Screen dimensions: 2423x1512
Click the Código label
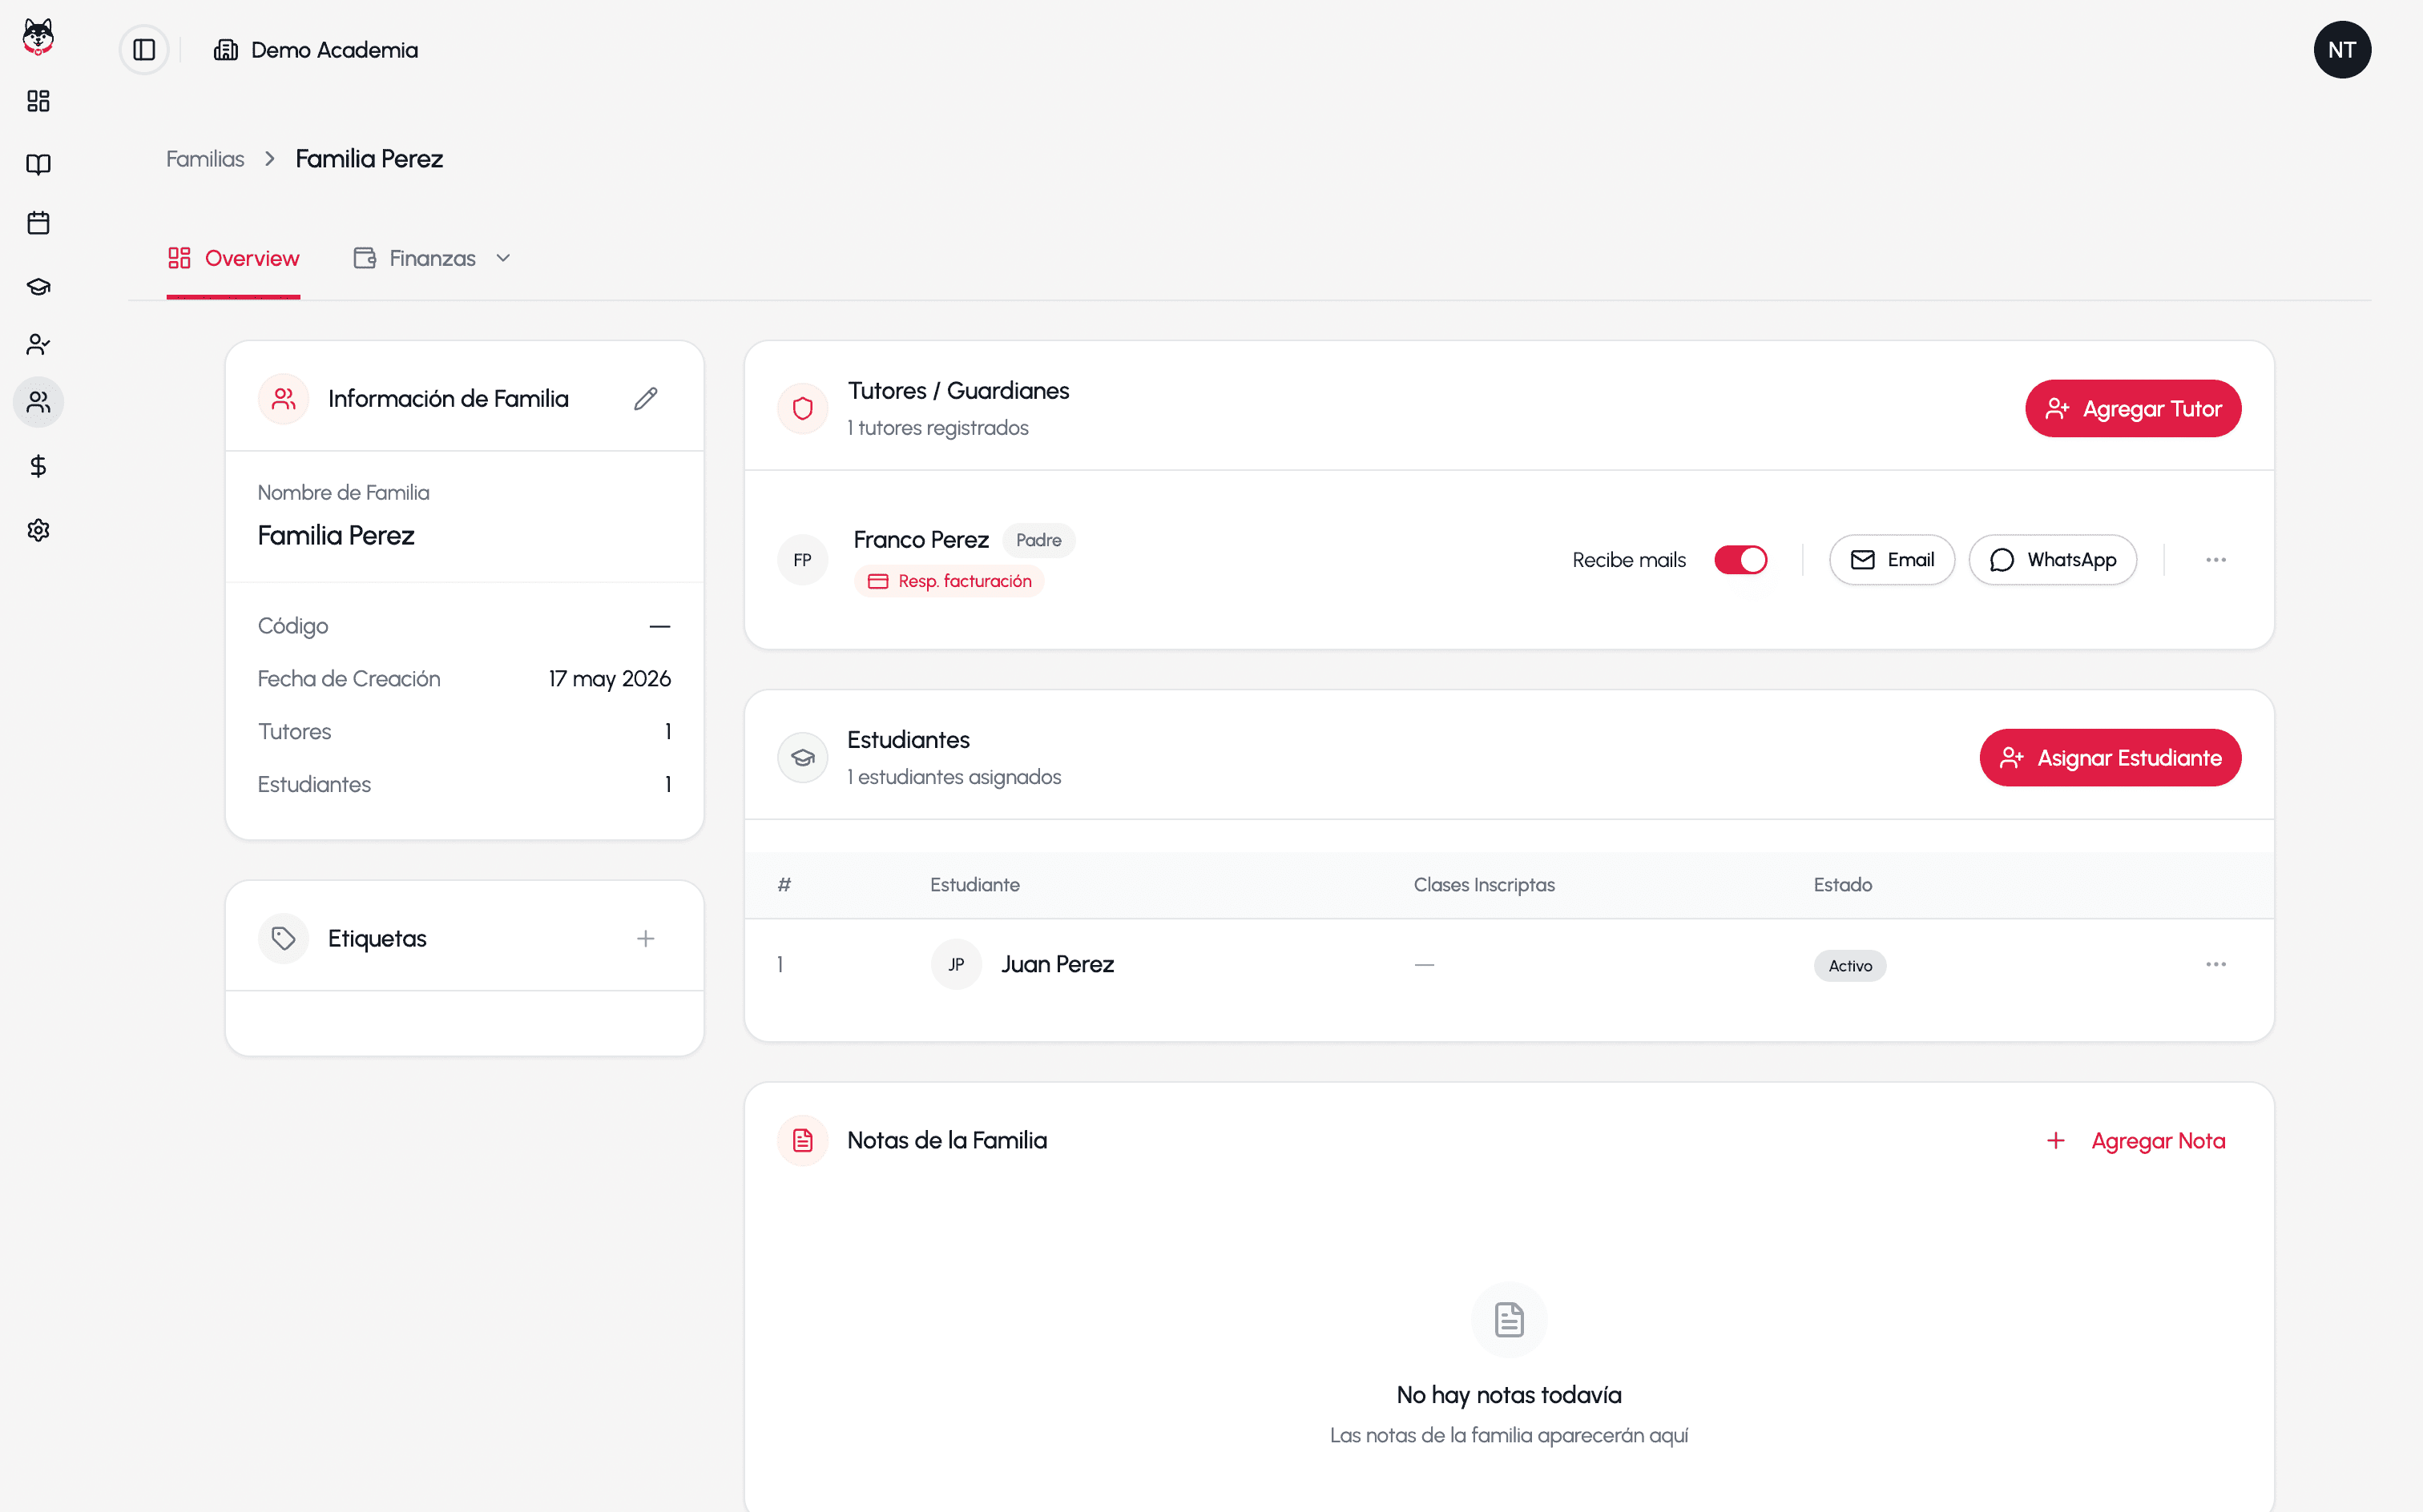(292, 626)
